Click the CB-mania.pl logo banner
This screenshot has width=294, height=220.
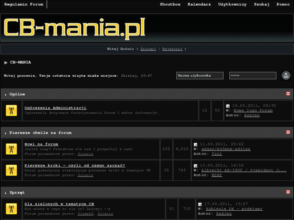pyautogui.click(x=74, y=28)
